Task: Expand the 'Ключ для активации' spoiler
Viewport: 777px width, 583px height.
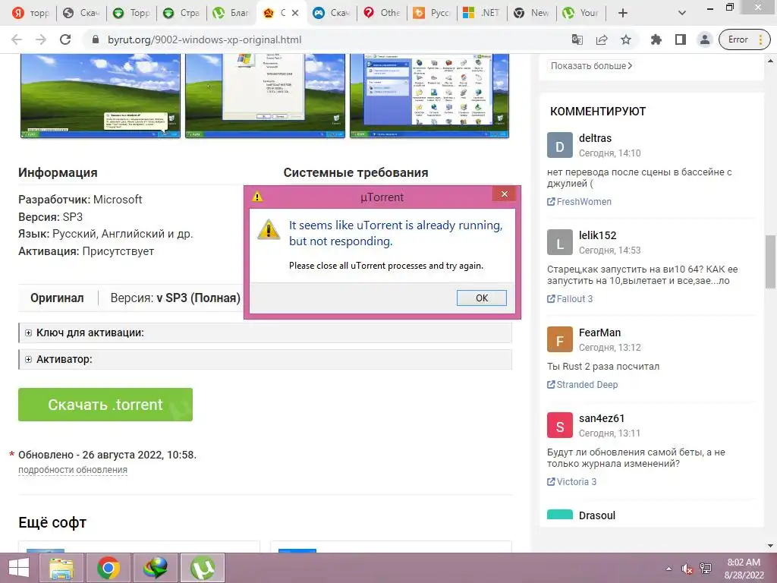Action: click(265, 332)
